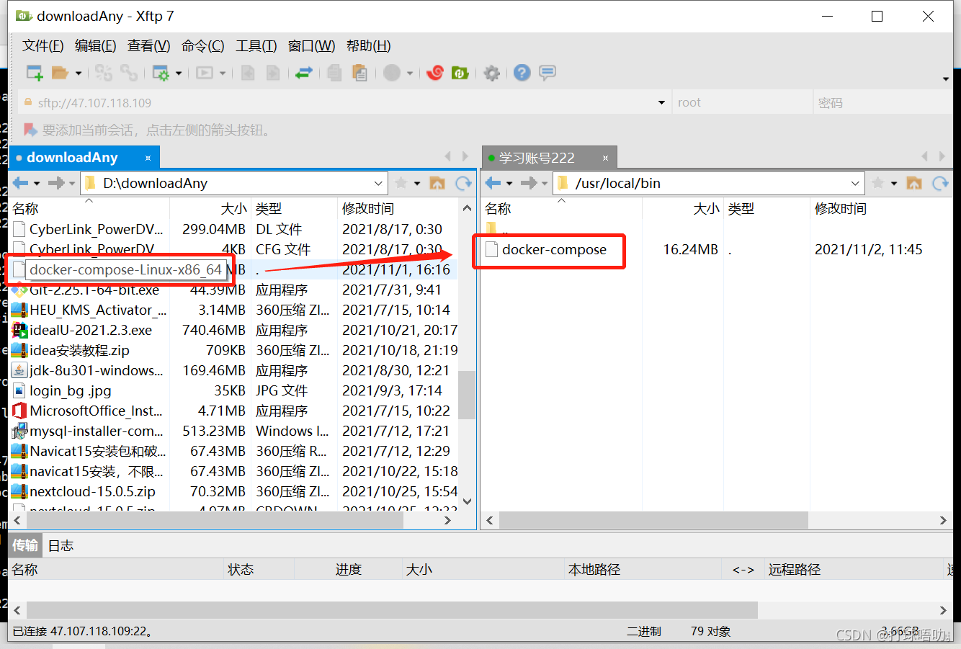The image size is (961, 649).
Task: Go back in remote /usr/local/bin pane
Action: coord(493,183)
